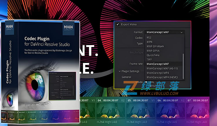Select MJ2 from the format list
217x126 pixels.
[149, 37]
